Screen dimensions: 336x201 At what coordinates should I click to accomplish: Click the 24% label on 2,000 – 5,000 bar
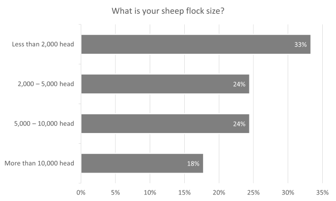pyautogui.click(x=239, y=84)
